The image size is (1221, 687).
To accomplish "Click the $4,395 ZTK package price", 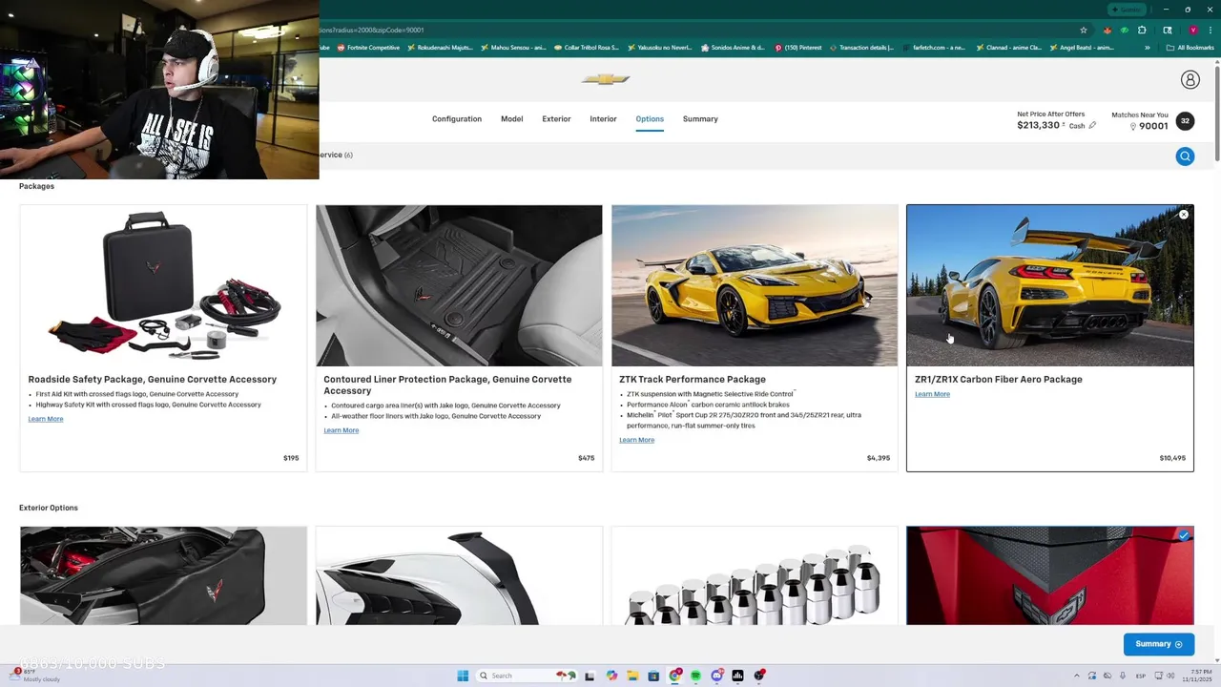I will pyautogui.click(x=879, y=458).
